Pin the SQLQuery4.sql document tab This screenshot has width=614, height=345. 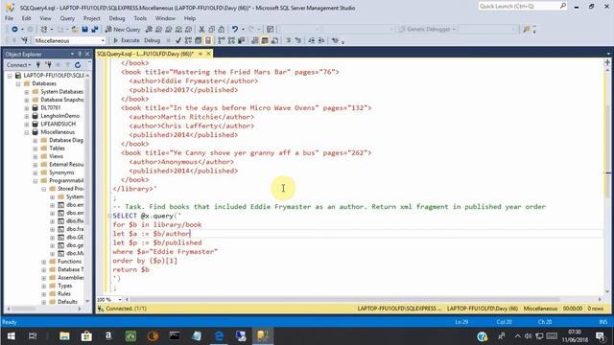201,54
